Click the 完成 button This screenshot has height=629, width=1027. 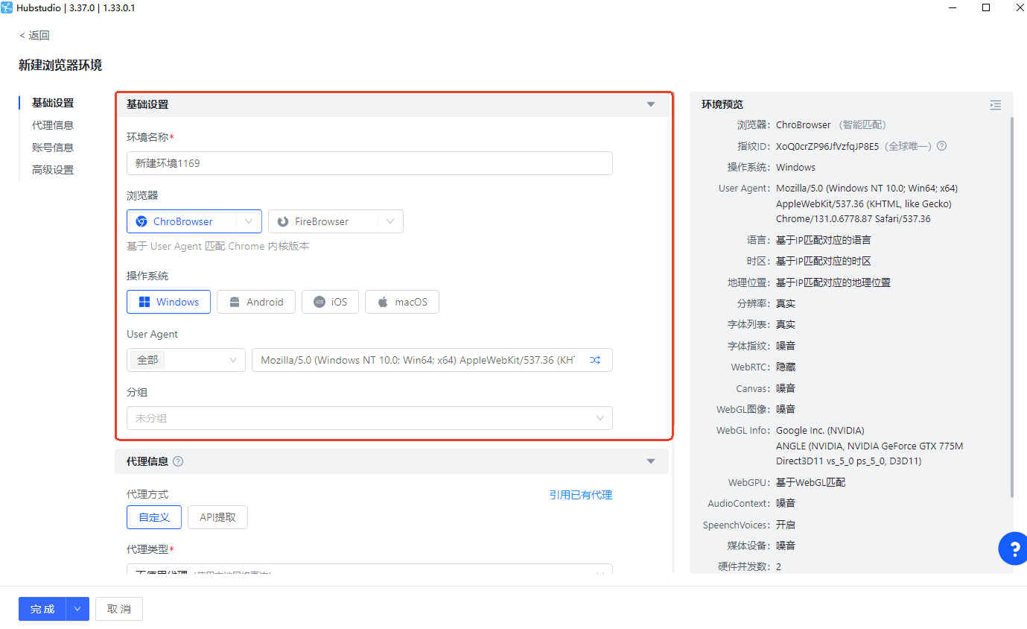(42, 609)
